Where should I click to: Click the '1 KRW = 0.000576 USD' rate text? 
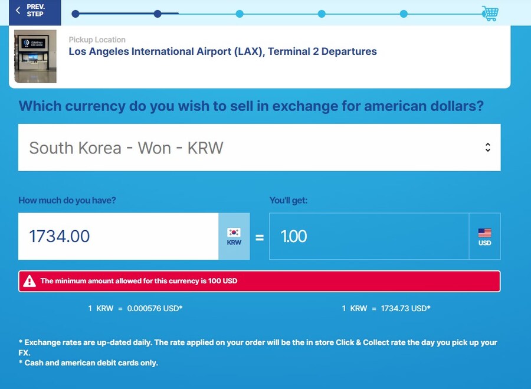[x=135, y=308]
